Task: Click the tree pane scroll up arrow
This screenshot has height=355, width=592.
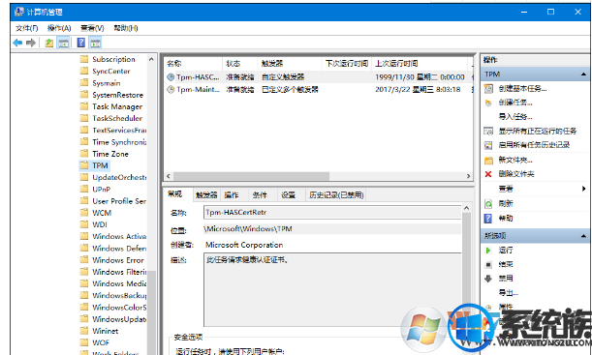Action: pos(151,59)
